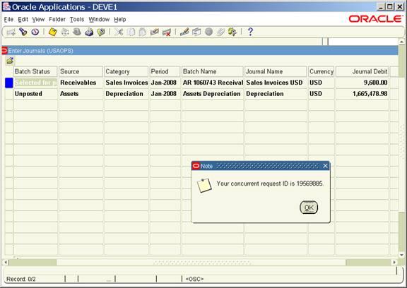Click the Switch Responsibility toolbar icon
Viewport: 407px width, 288px height.
tap(77, 32)
